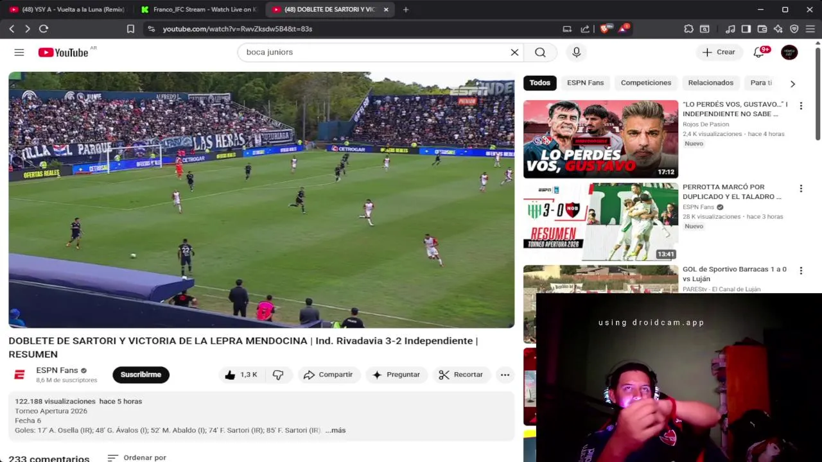Image resolution: width=822 pixels, height=462 pixels.
Task: Open a new browser tab
Action: coord(405,10)
